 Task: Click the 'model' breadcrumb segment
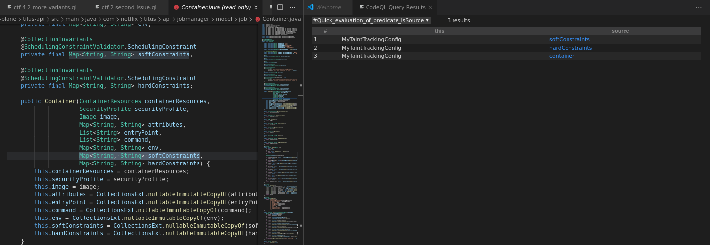pos(224,19)
